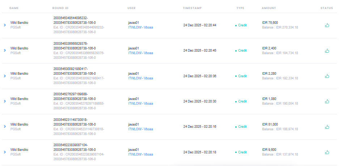Sort by the Timestamp column header
Screen dimensions: 342x166
coord(192,8)
